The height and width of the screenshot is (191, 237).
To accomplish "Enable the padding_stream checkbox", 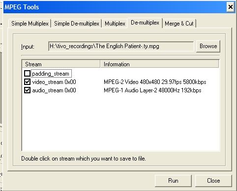I will click(x=27, y=74).
